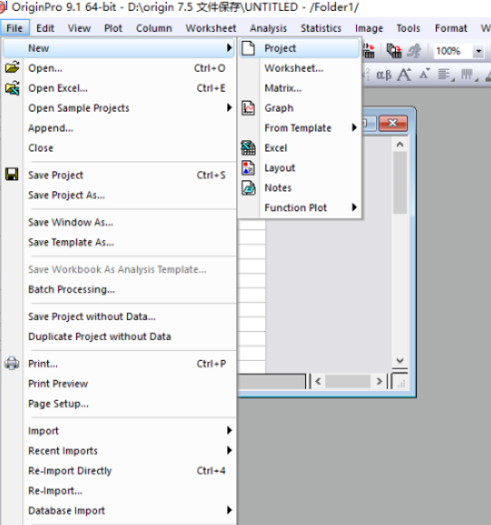
Task: Expand the Database Import submenu arrow
Action: point(229,510)
